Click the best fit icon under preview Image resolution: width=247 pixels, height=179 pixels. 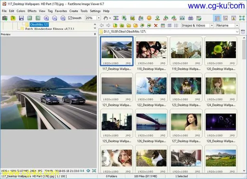click(x=88, y=171)
